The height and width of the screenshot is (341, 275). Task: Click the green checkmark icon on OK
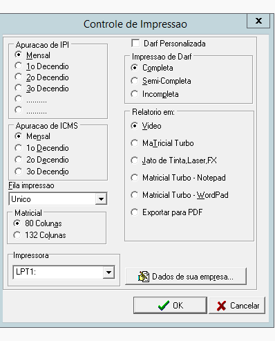click(164, 306)
